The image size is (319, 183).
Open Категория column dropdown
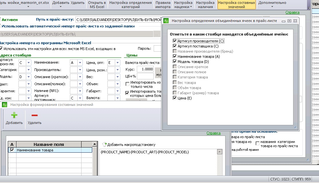click(28, 70)
